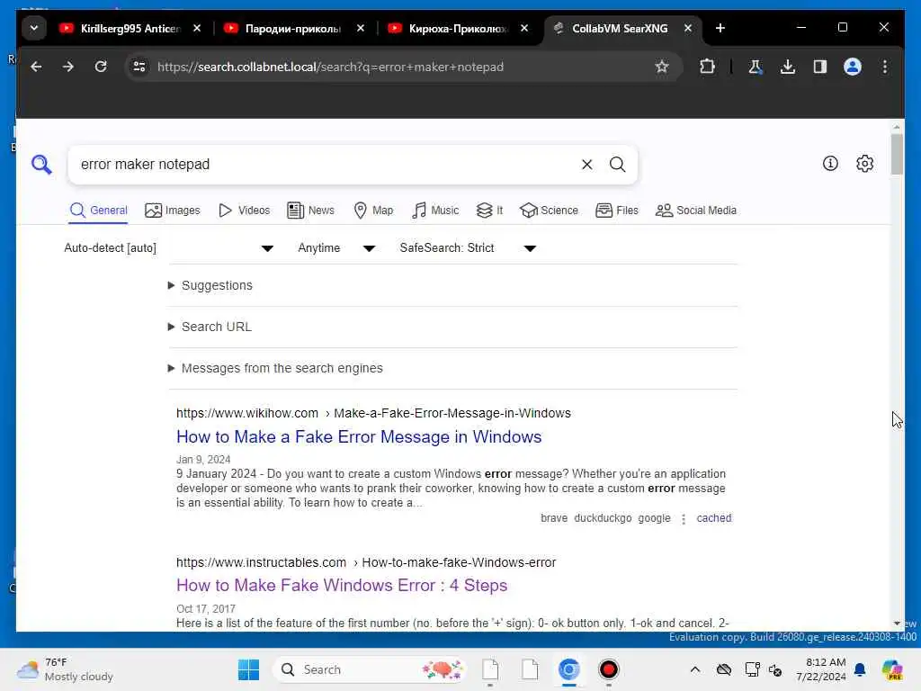Click the page vertical scrollbar thumb

pos(897,154)
